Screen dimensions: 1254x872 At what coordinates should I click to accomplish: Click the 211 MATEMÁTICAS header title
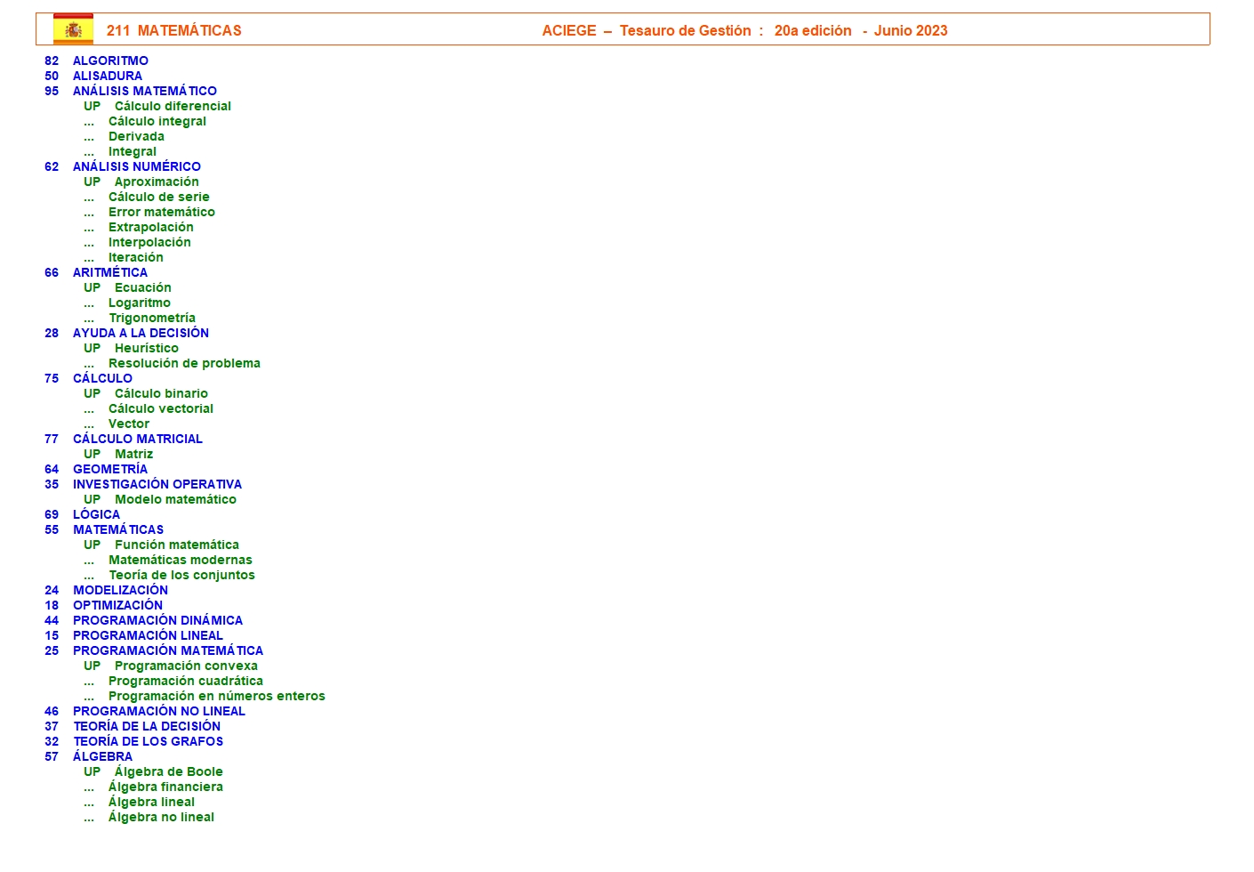[x=173, y=30]
